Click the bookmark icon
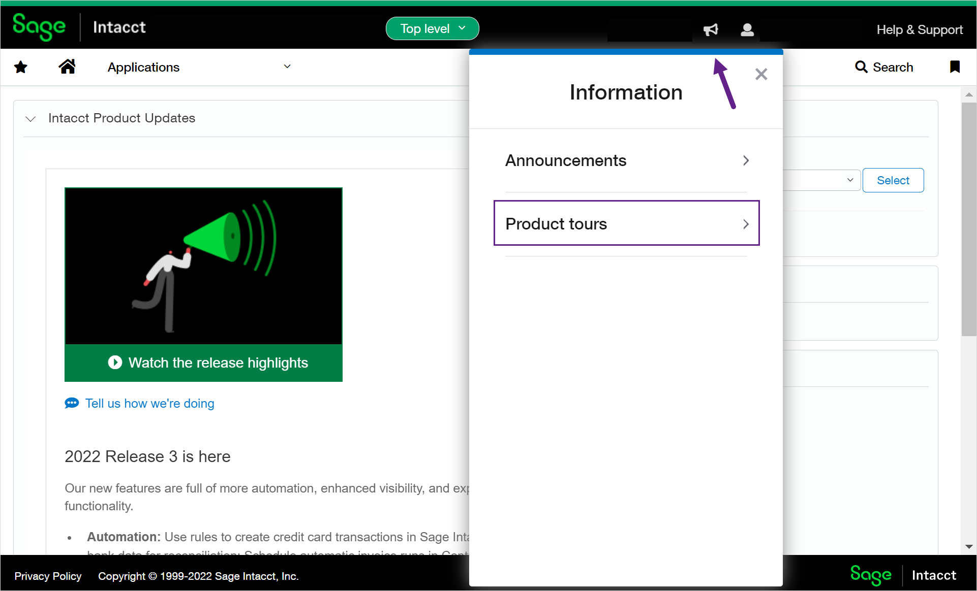 955,67
